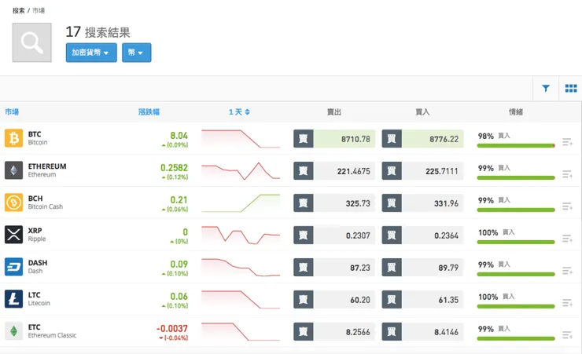The height and width of the screenshot is (354, 582).
Task: Click the 市場 breadcrumb link
Action: tap(39, 10)
